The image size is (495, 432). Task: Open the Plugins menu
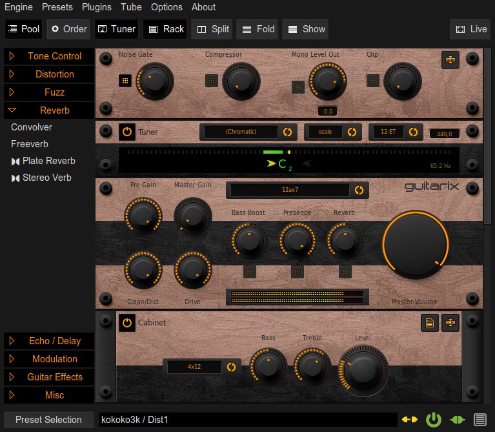[x=97, y=7]
